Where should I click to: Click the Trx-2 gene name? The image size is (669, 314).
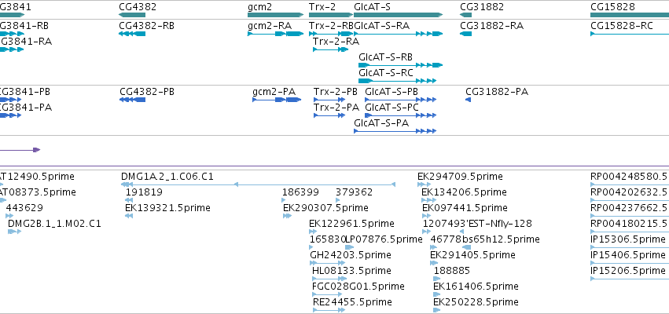point(322,7)
